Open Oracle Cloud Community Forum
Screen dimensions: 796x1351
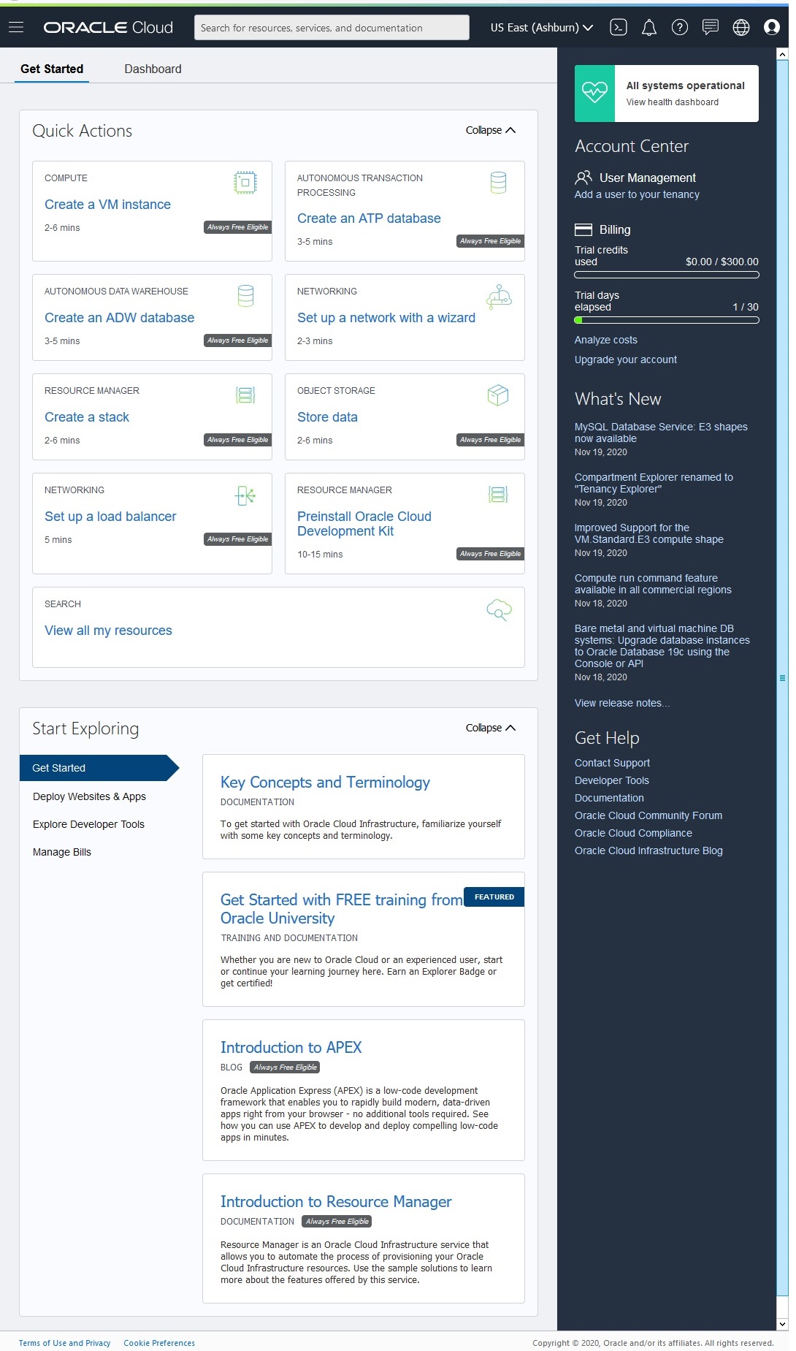pos(648,815)
